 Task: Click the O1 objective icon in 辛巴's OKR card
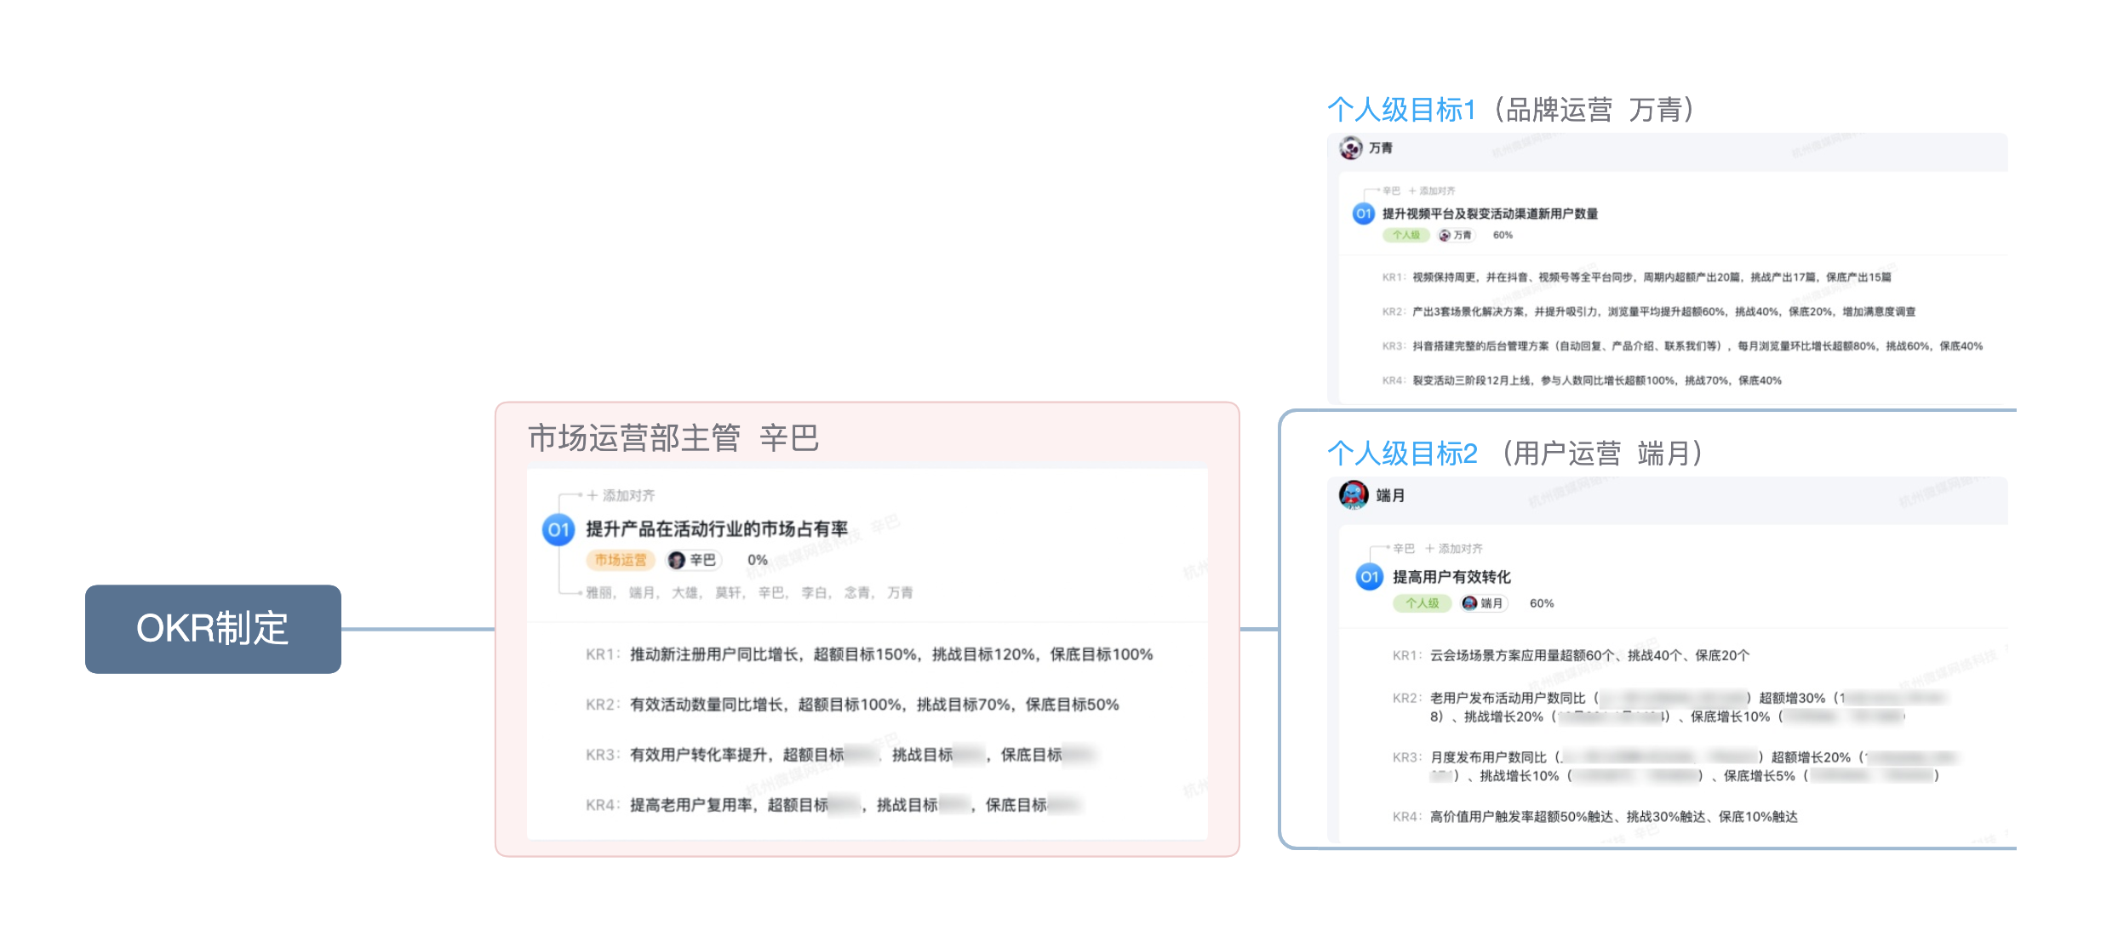560,528
